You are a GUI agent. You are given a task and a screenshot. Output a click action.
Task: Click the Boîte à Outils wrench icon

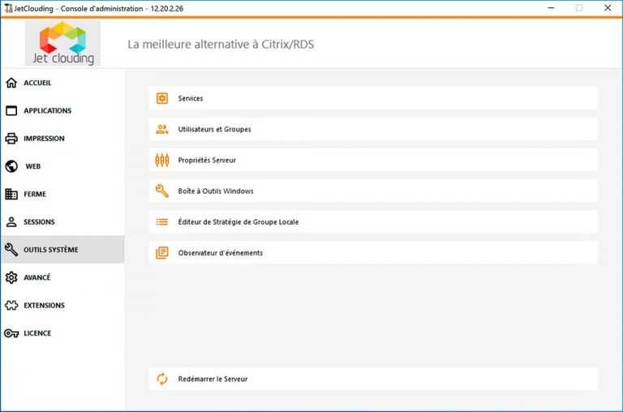click(162, 191)
